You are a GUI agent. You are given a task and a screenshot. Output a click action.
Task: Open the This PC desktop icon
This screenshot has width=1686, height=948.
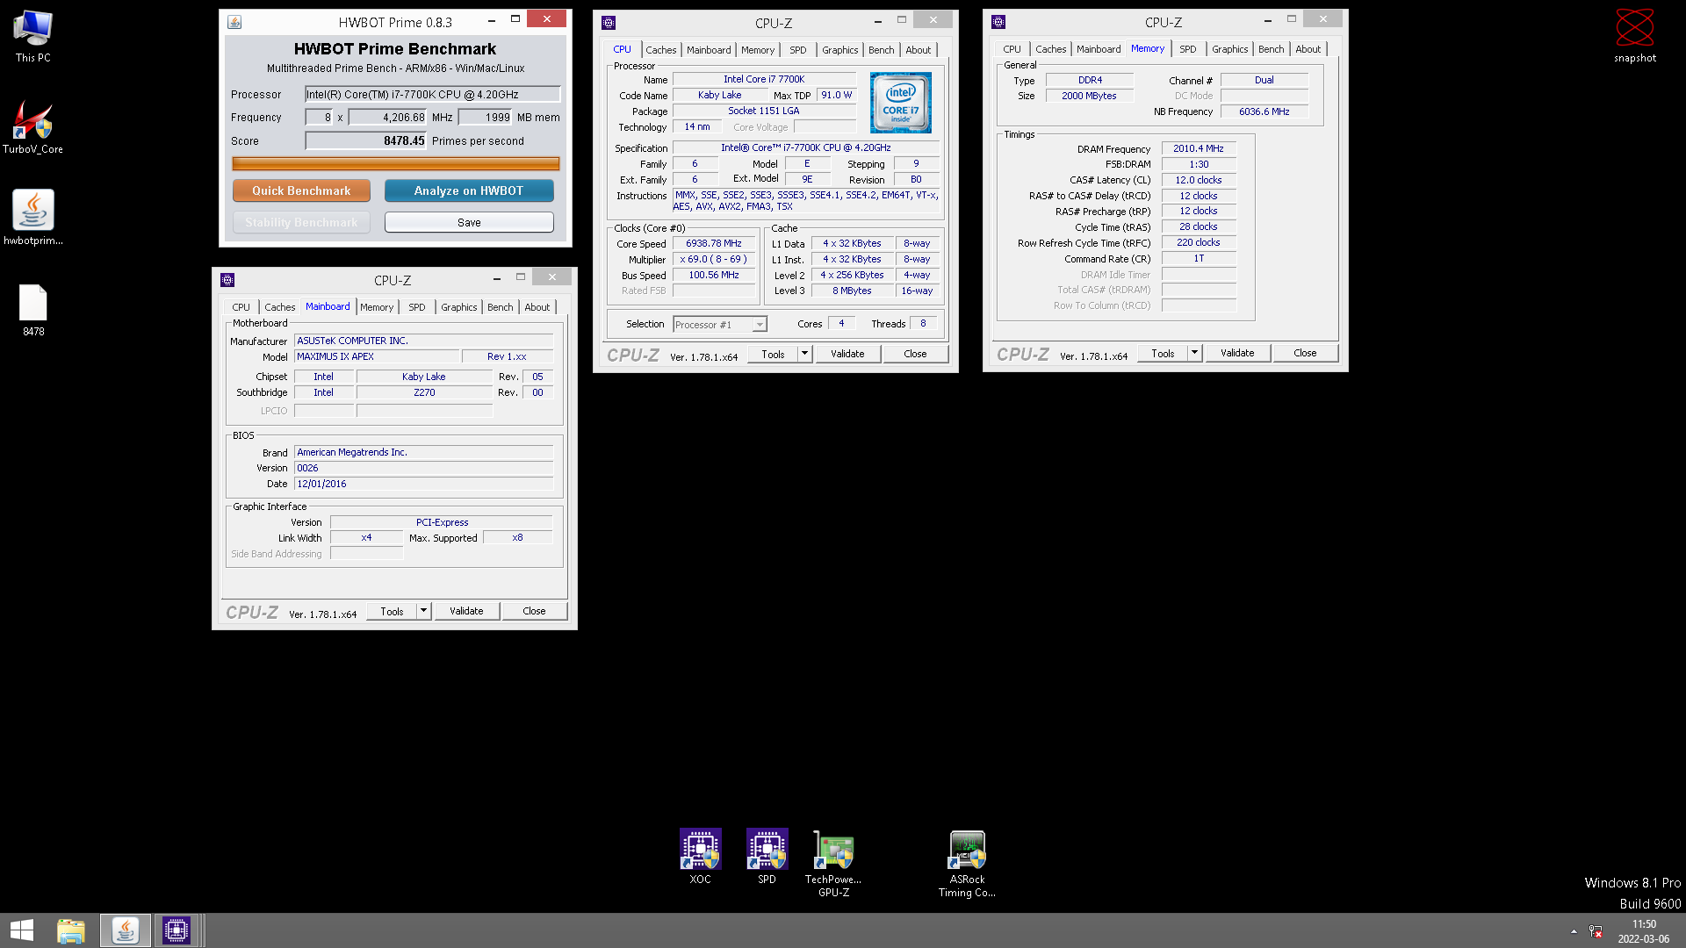[32, 36]
